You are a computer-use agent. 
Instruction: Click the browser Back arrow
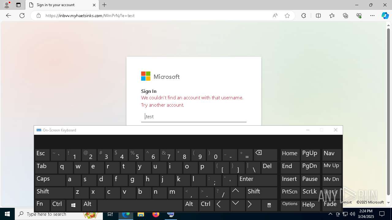9,16
